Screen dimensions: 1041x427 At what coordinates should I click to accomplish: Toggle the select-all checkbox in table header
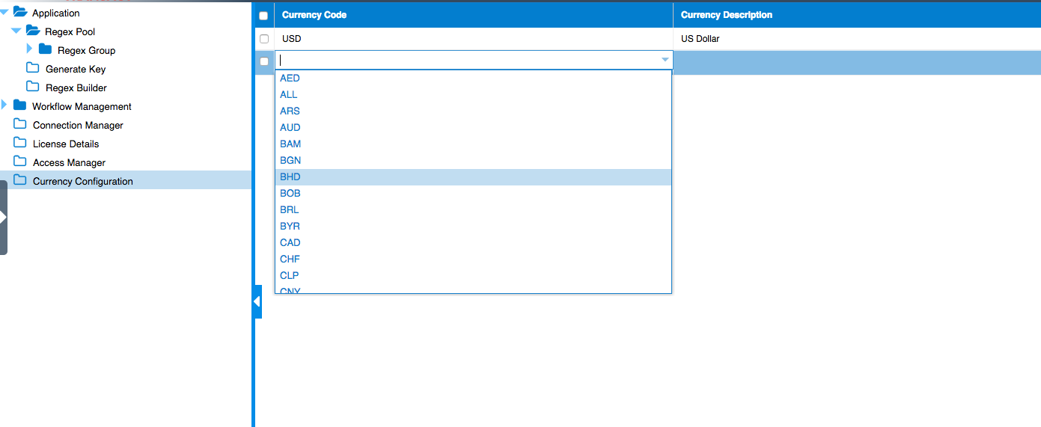coord(263,15)
